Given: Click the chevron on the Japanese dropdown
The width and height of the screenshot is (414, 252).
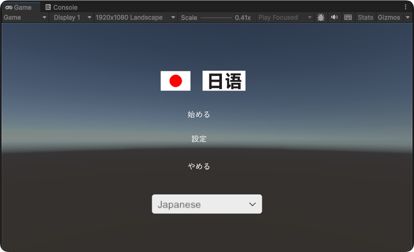Looking at the screenshot, I should [x=252, y=204].
